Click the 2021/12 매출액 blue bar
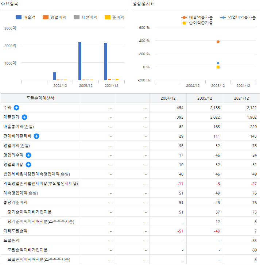Viewport: 260px width, 265px height. (106, 62)
